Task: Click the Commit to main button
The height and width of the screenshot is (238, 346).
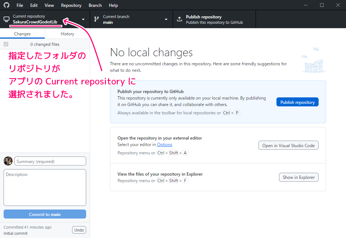Action: (45, 214)
